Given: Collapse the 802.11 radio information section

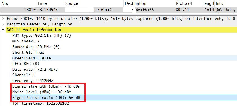Looking at the screenshot, I should click(x=3, y=30).
